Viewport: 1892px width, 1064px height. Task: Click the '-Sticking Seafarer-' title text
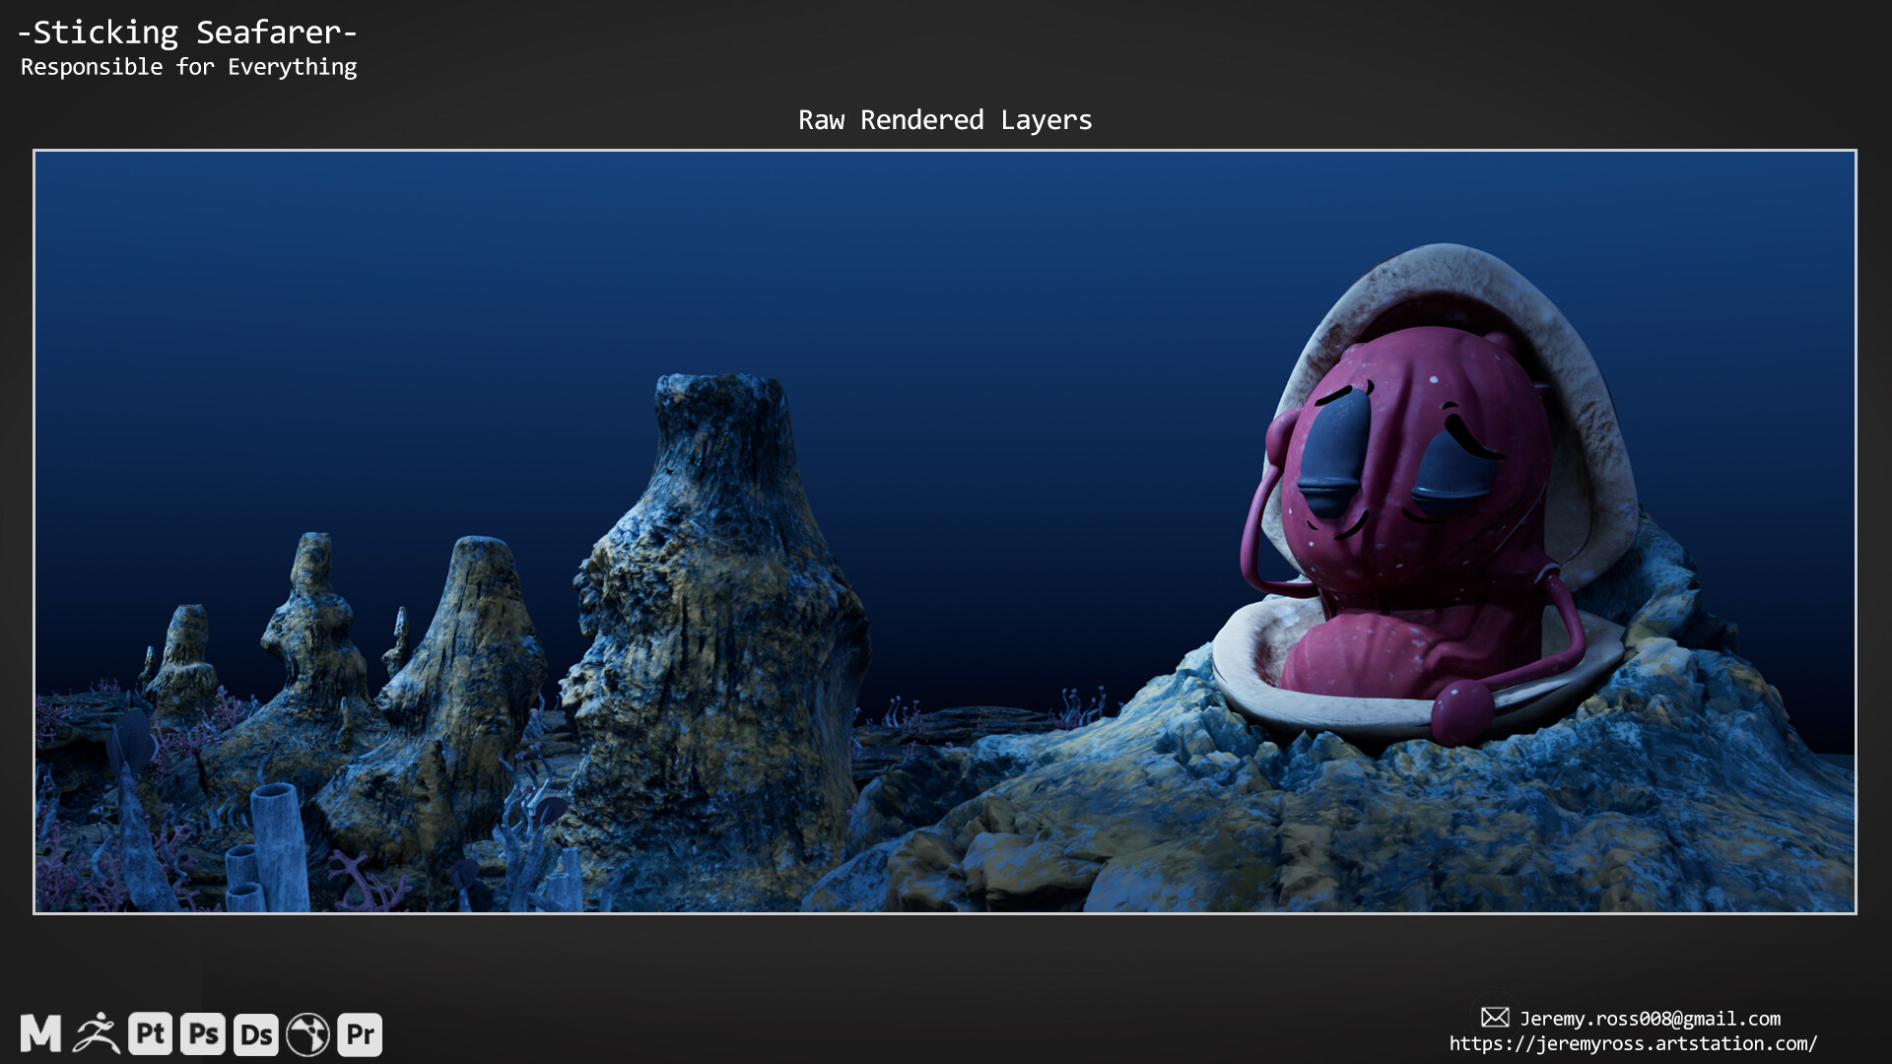(x=187, y=33)
